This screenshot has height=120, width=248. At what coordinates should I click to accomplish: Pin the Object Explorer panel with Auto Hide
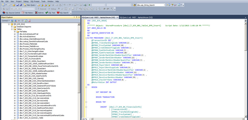pyautogui.click(x=77, y=17)
